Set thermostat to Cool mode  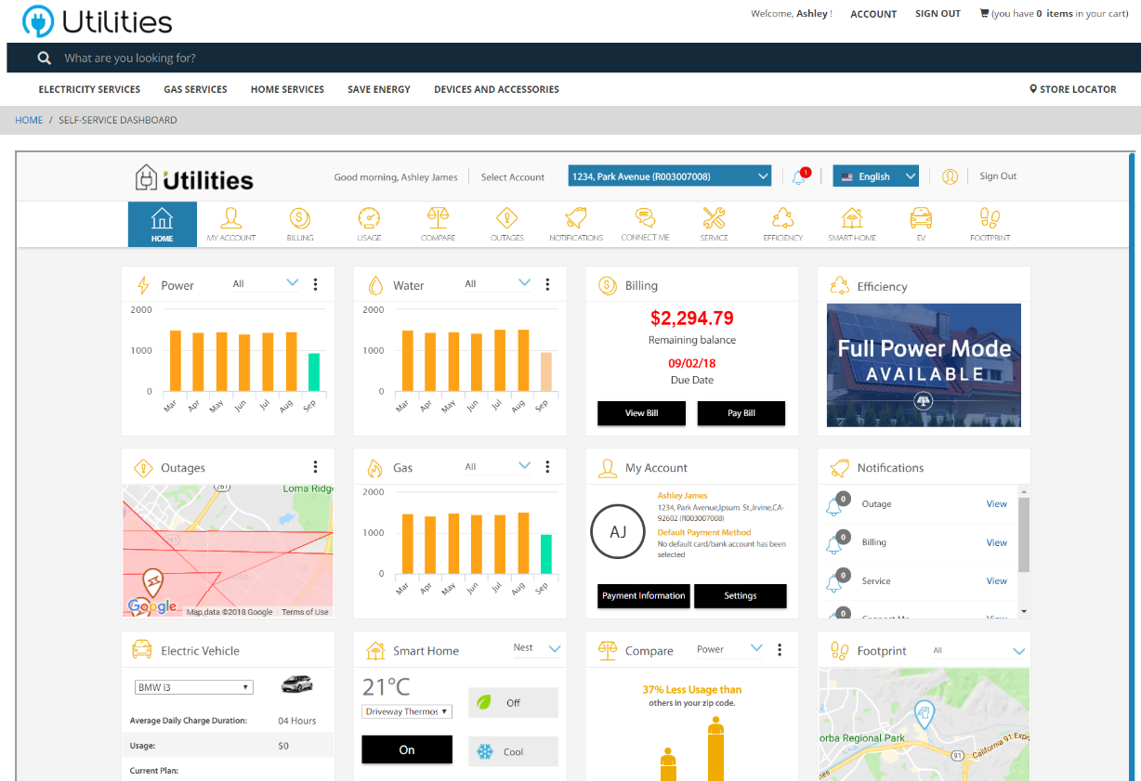513,751
